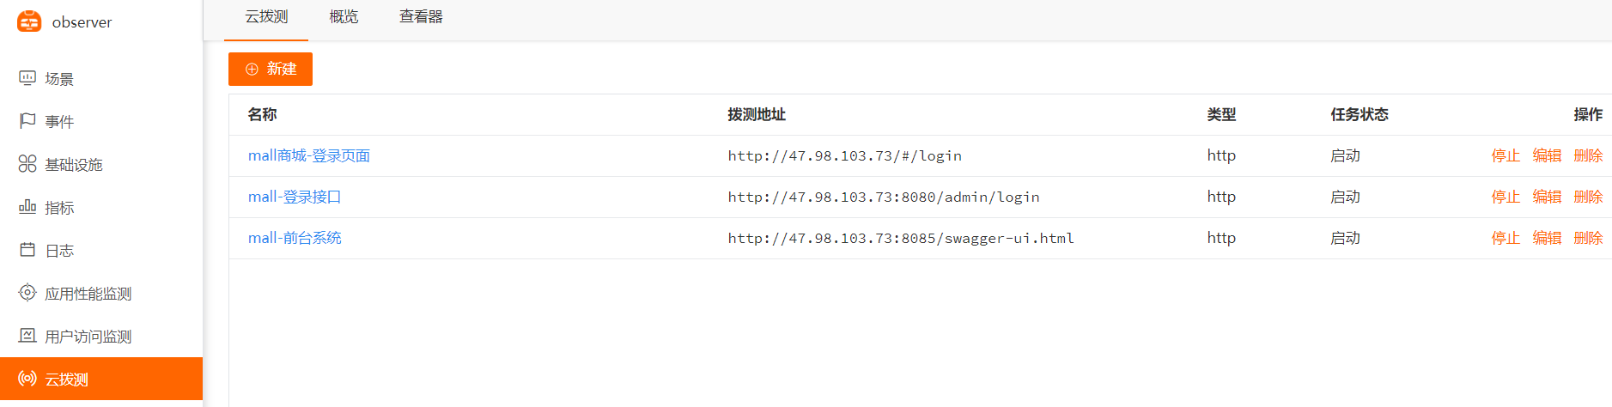Screen dimensions: 1612x407
Task: Click the observer logo icon
Action: pyautogui.click(x=29, y=21)
